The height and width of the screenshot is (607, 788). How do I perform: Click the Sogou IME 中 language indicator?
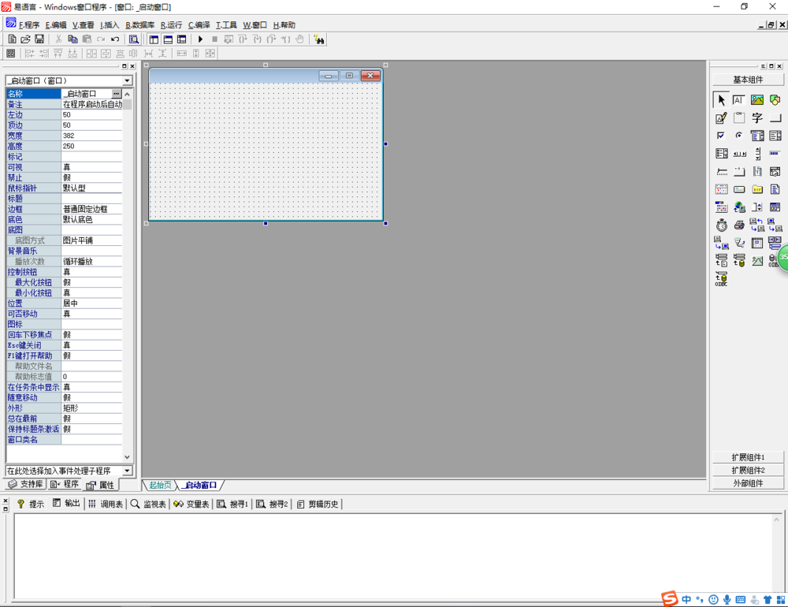coord(686,599)
